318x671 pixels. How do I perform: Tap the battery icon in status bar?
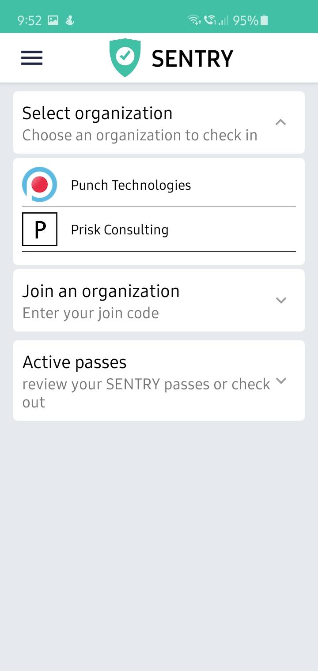(x=264, y=20)
